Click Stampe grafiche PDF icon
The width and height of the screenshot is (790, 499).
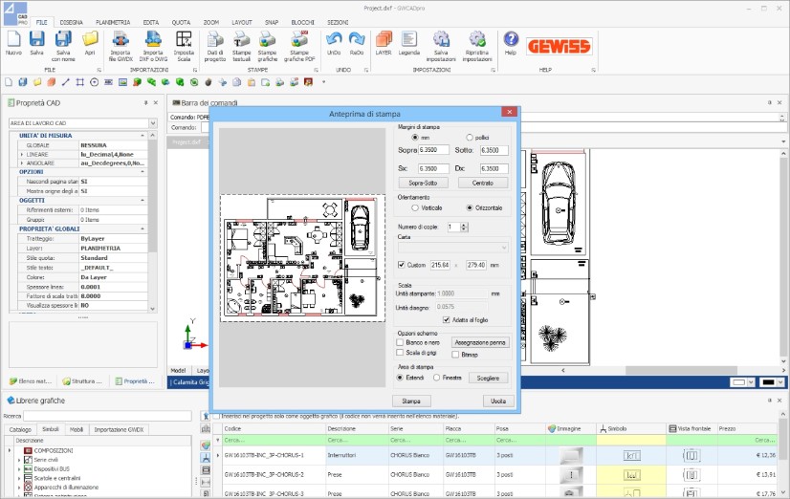tap(299, 40)
